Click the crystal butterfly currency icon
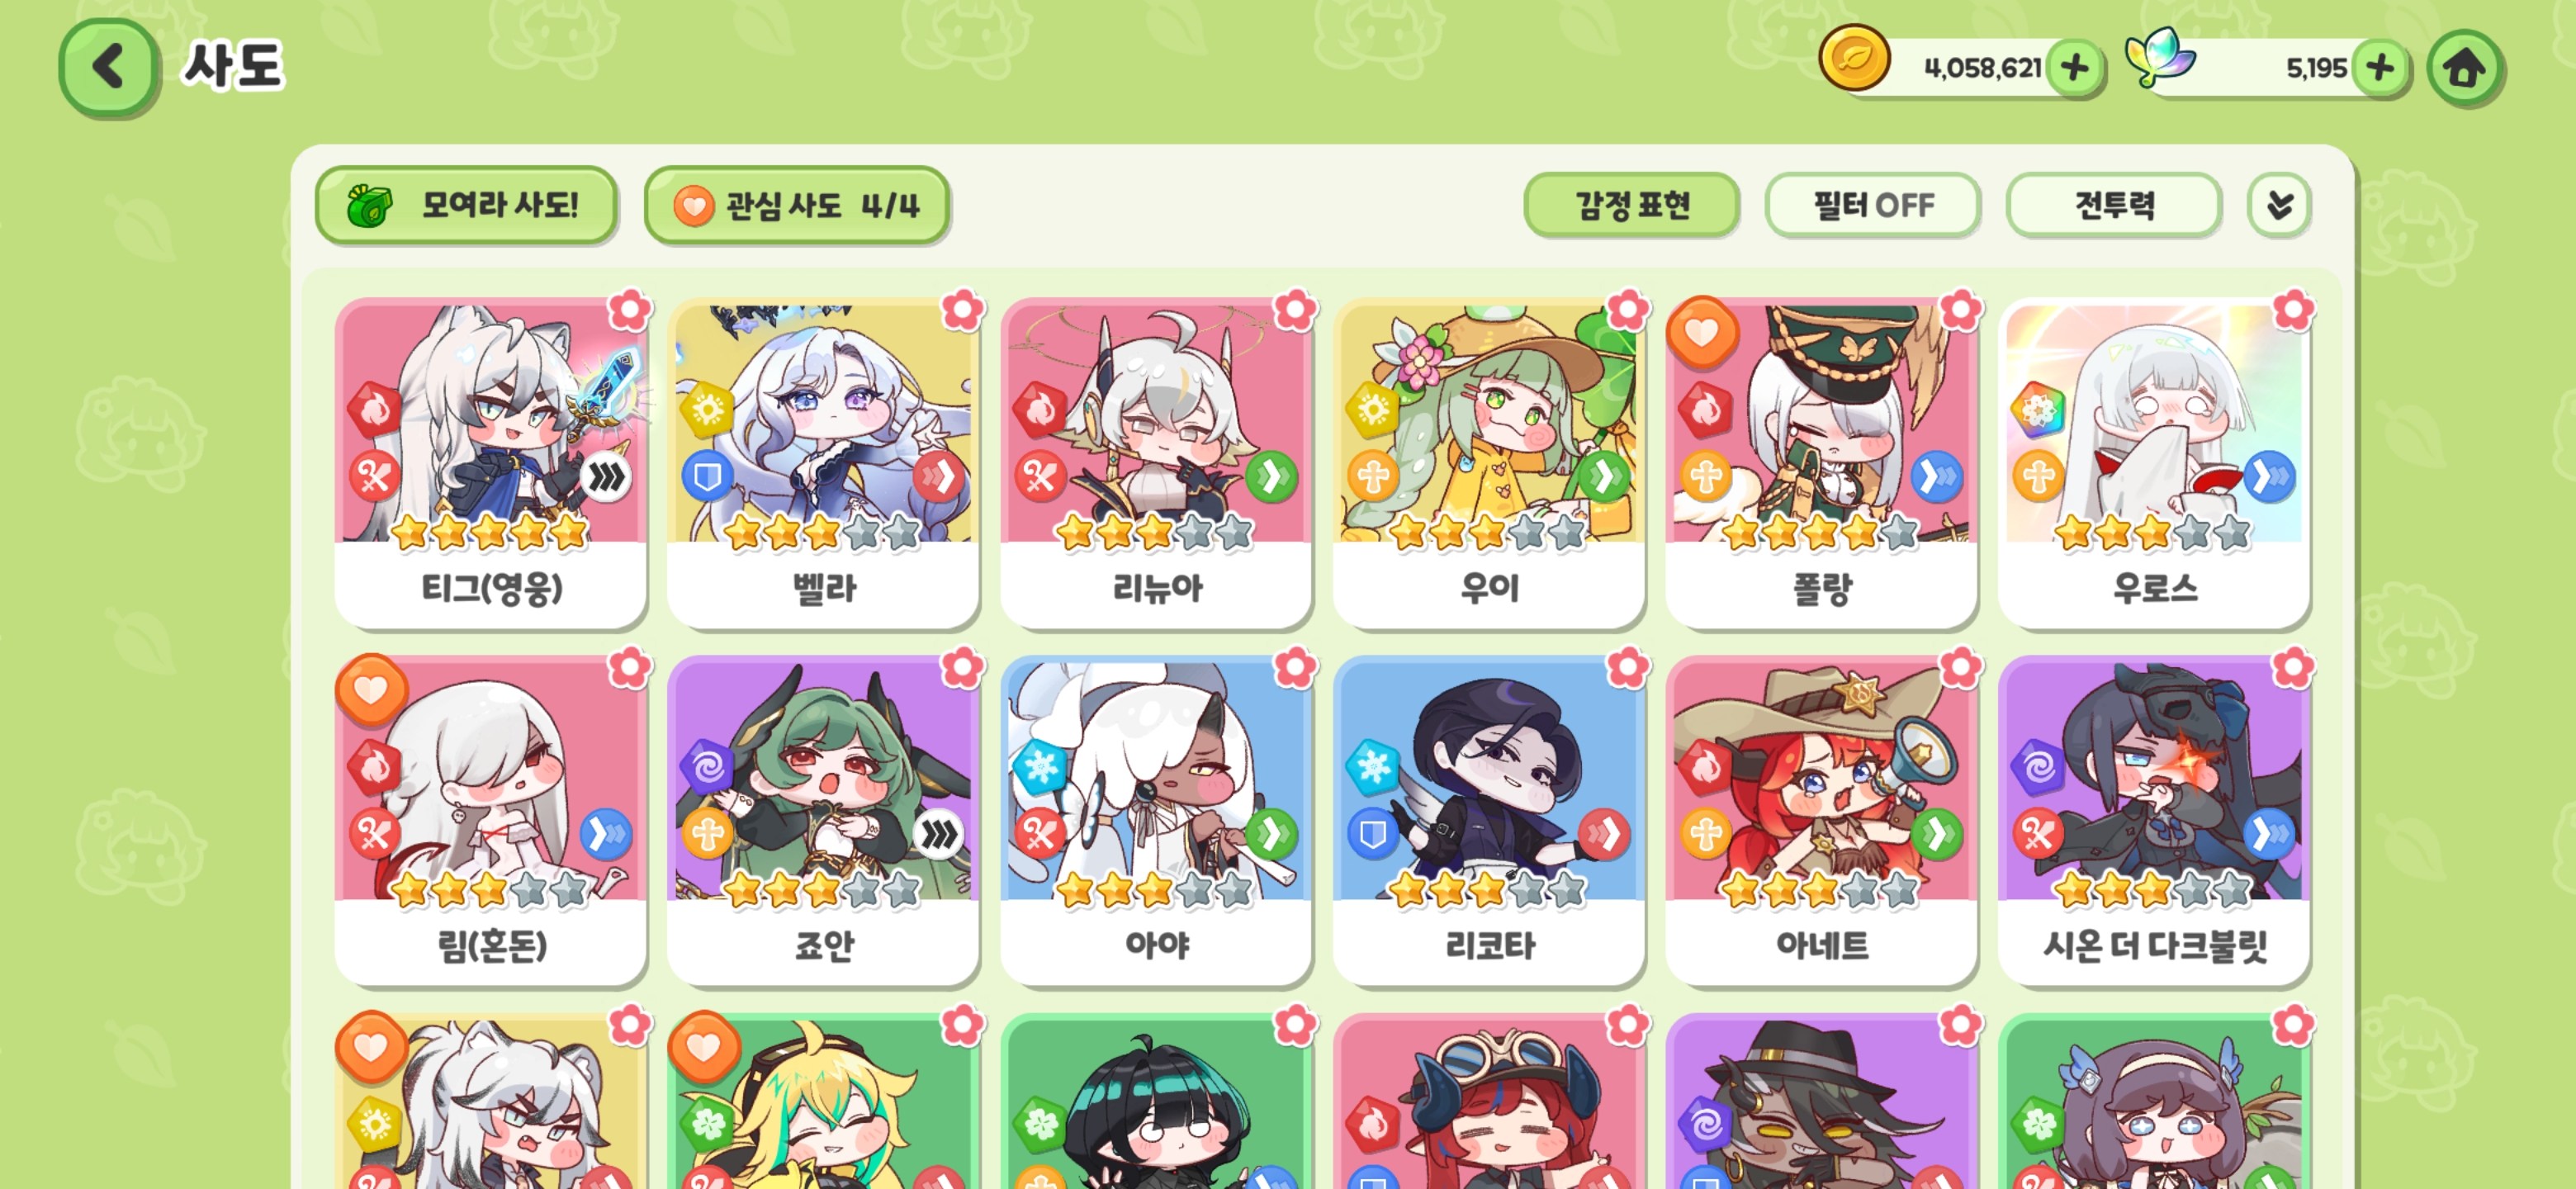2576x1189 pixels. (x=2160, y=58)
